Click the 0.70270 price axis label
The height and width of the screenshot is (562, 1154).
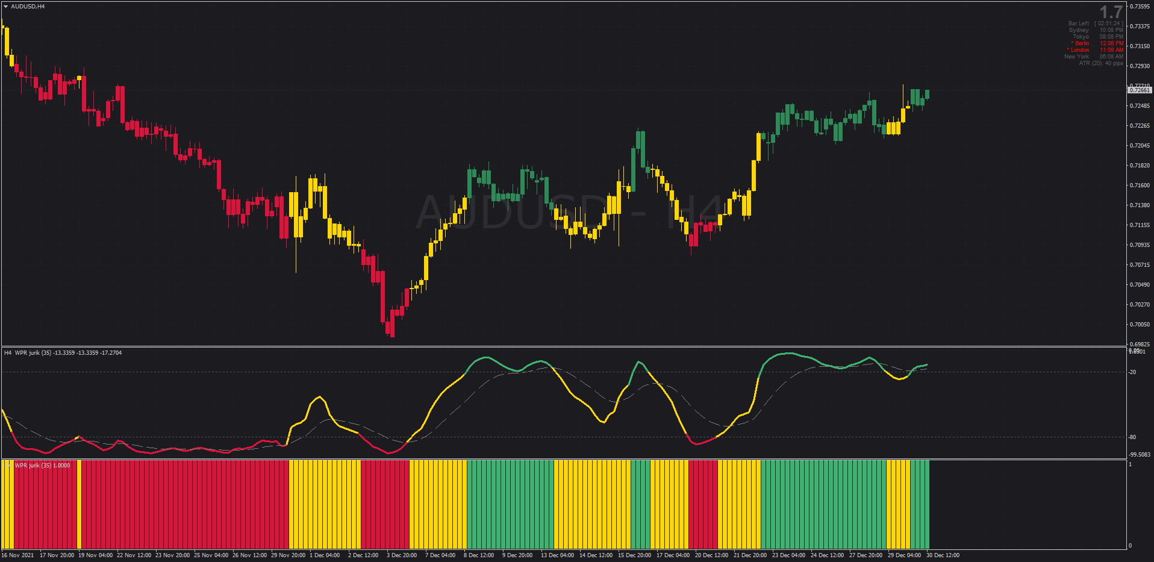(1140, 305)
